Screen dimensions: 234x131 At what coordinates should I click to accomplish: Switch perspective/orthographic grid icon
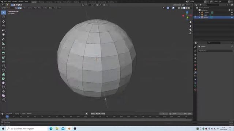click(190, 33)
